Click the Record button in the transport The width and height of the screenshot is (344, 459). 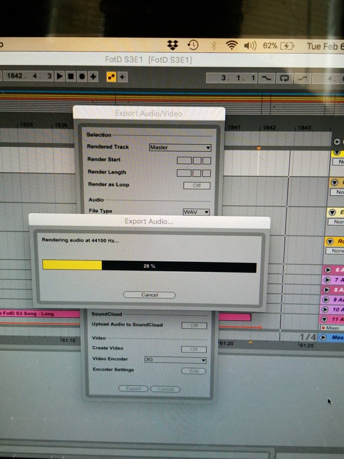[82, 76]
